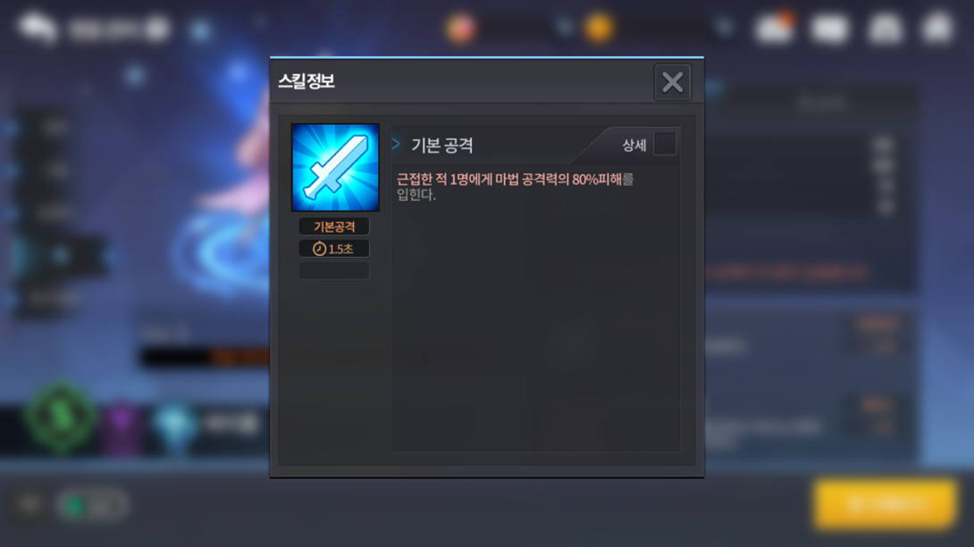Click the light blue diamond icon
Image resolution: width=974 pixels, height=547 pixels.
click(x=174, y=425)
